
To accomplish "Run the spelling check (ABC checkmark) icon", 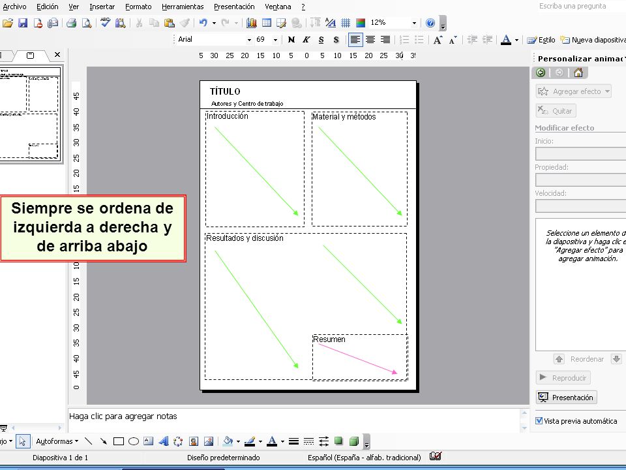I will pyautogui.click(x=106, y=23).
